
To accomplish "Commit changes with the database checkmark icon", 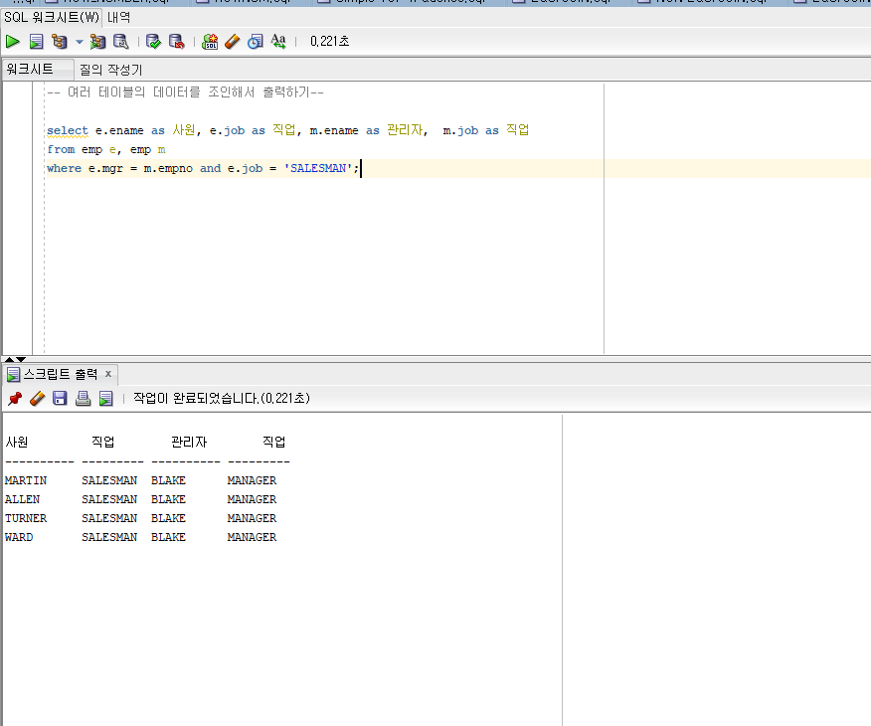I will (x=153, y=42).
